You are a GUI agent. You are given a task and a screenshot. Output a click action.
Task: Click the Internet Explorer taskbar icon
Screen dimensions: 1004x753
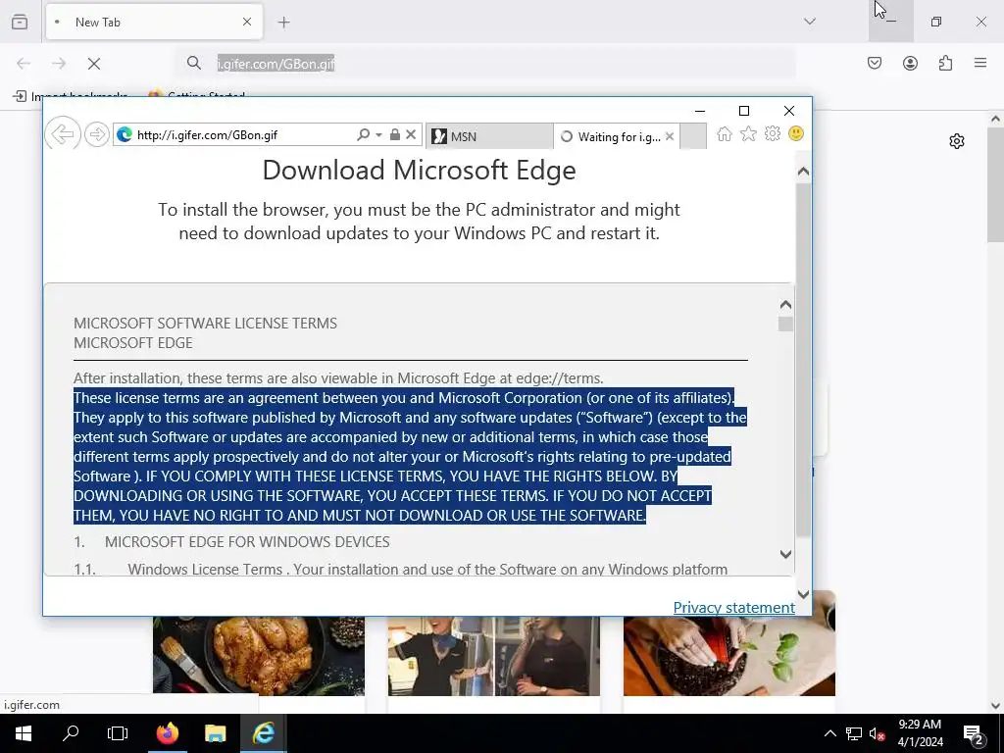click(x=263, y=733)
